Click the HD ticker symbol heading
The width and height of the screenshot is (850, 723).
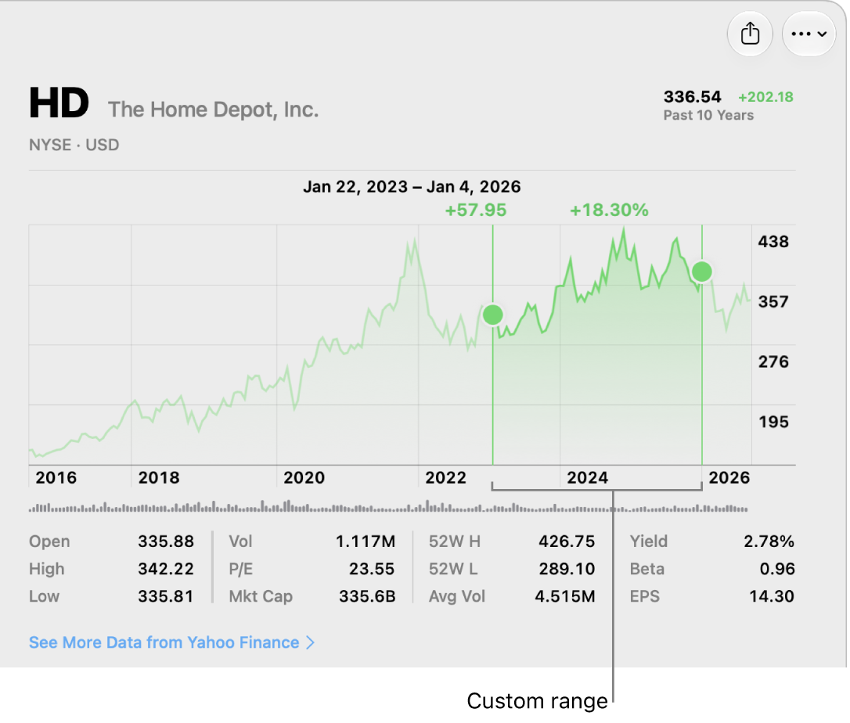pyautogui.click(x=59, y=103)
